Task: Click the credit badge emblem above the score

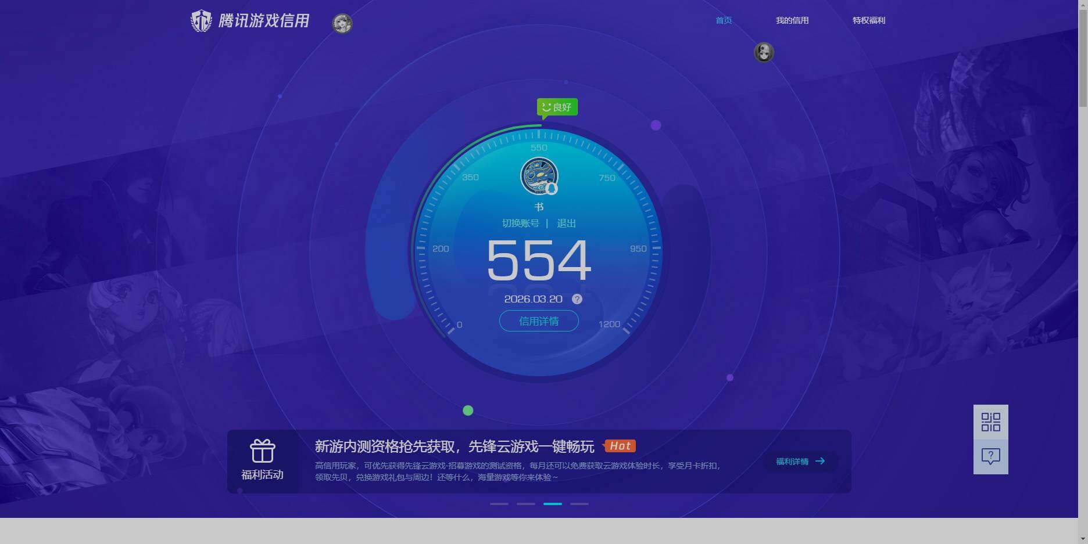Action: point(539,175)
